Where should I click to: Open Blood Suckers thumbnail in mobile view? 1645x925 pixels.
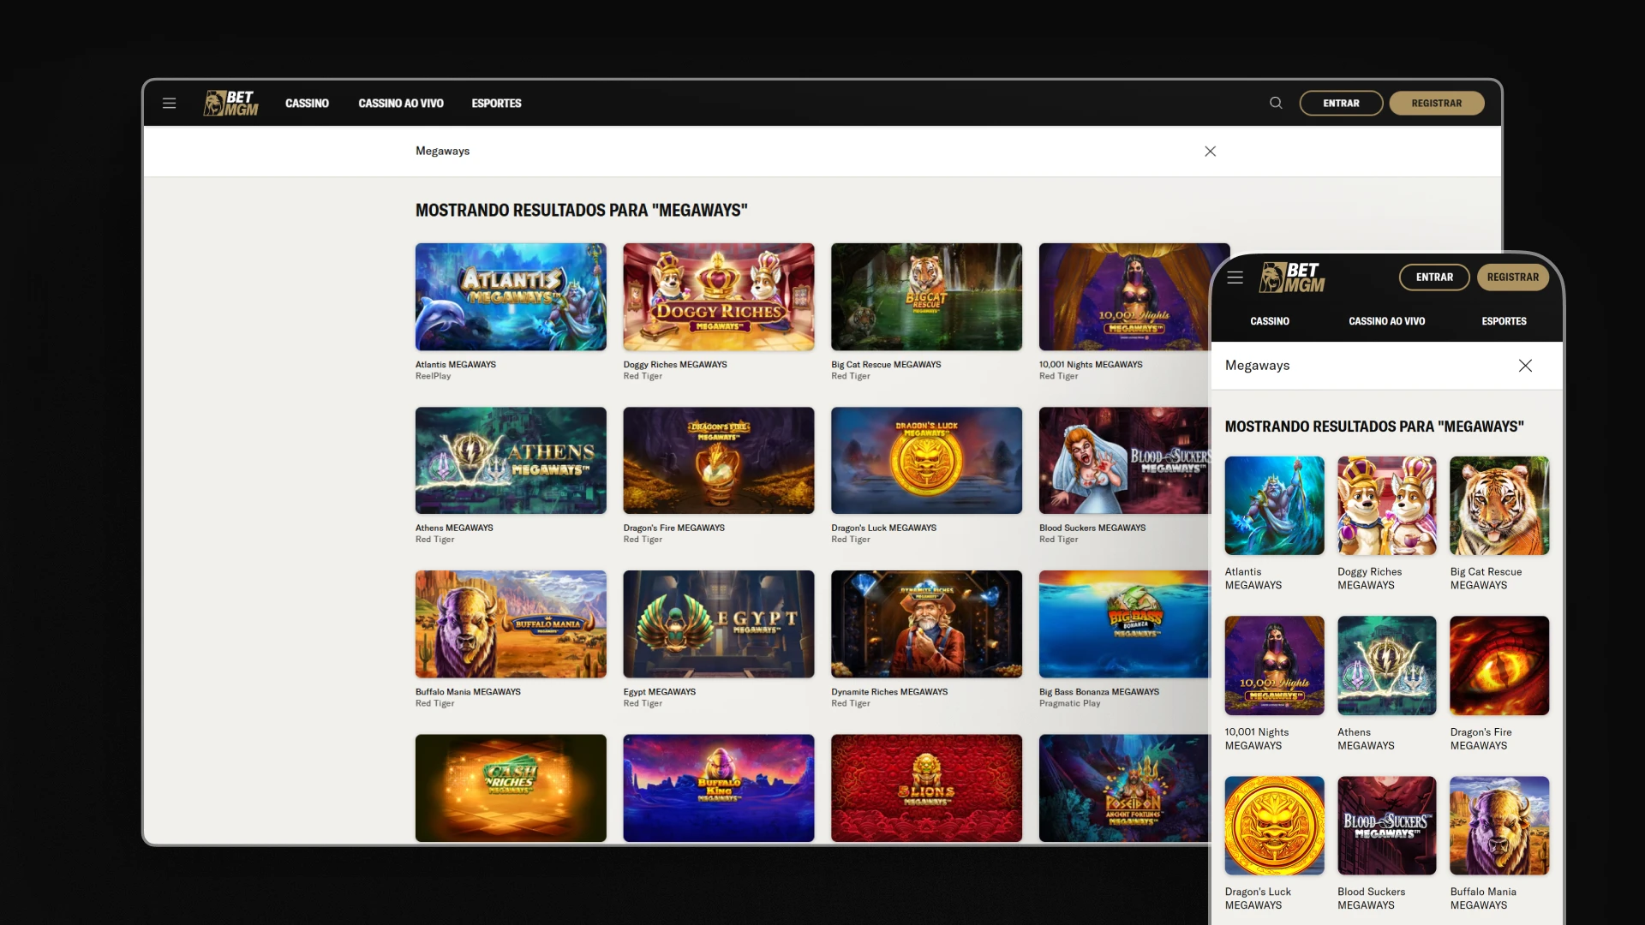coord(1386,826)
